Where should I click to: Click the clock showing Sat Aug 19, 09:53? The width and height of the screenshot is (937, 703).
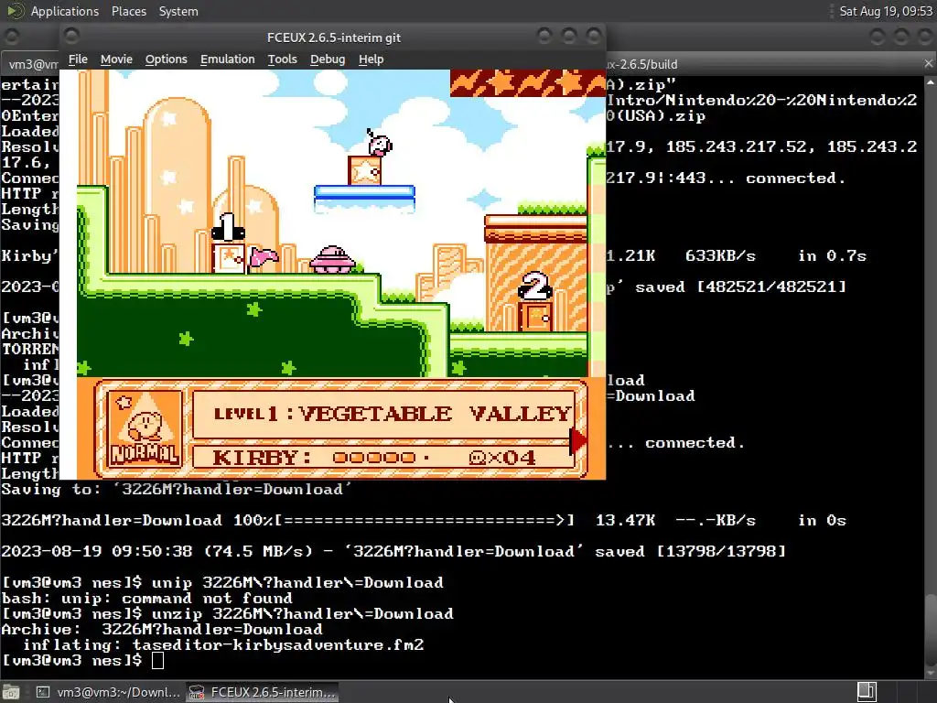886,11
